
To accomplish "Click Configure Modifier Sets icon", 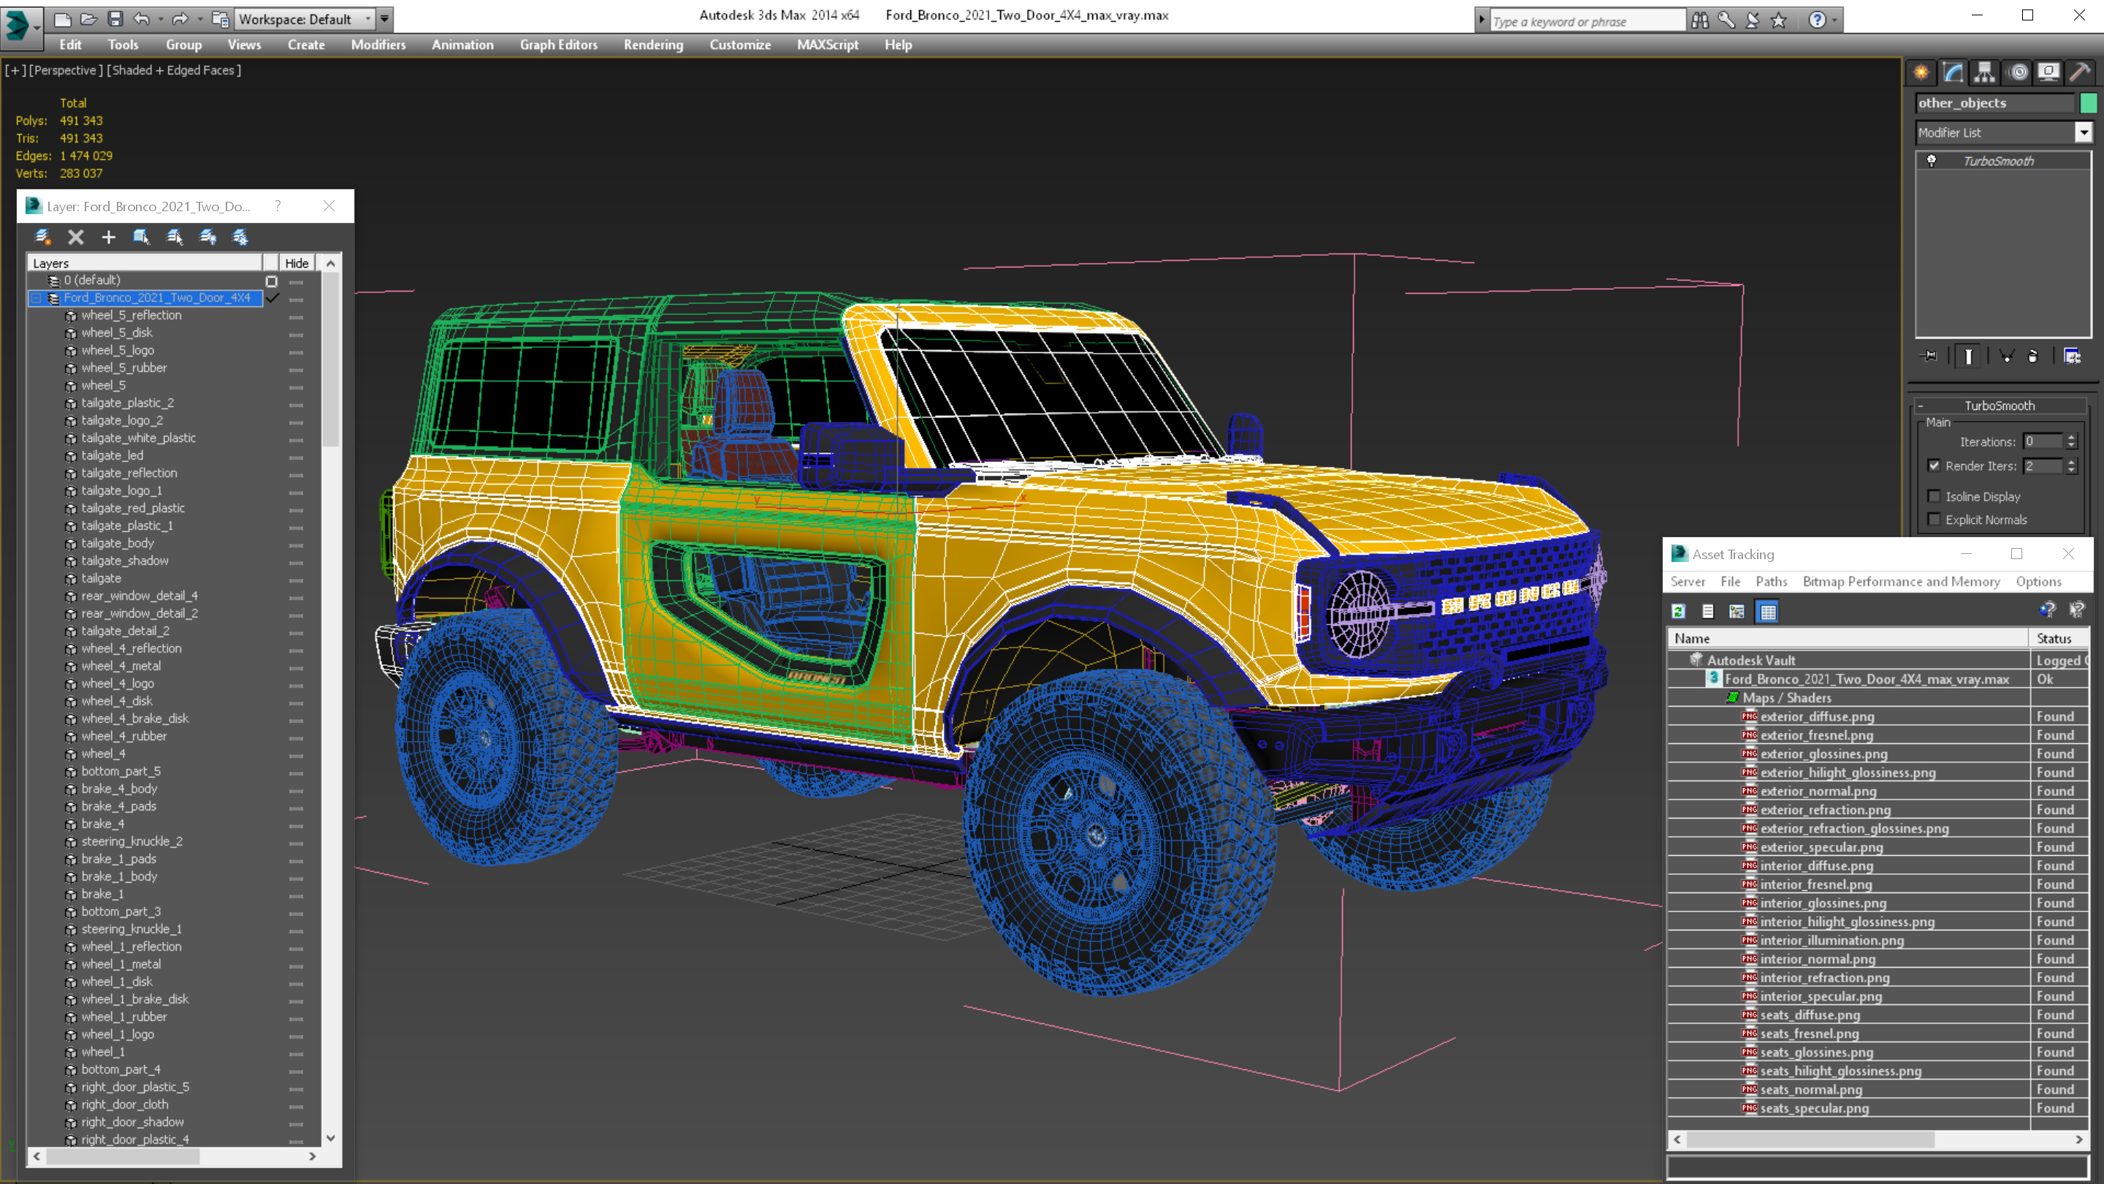I will [x=2072, y=356].
